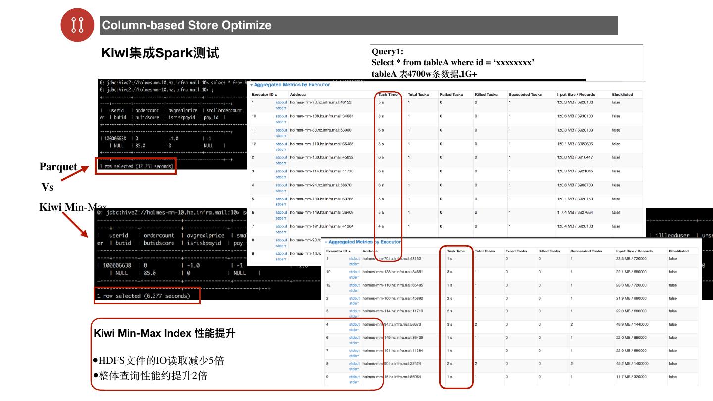Select the '4 s' task time cell
This screenshot has height=401, width=713.
(x=381, y=226)
